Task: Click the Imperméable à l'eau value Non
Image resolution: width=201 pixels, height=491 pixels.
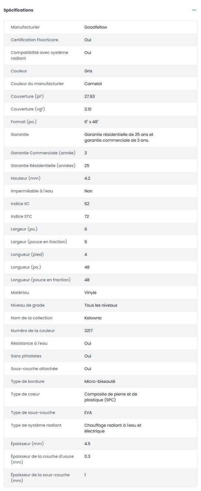Action: pyautogui.click(x=88, y=191)
